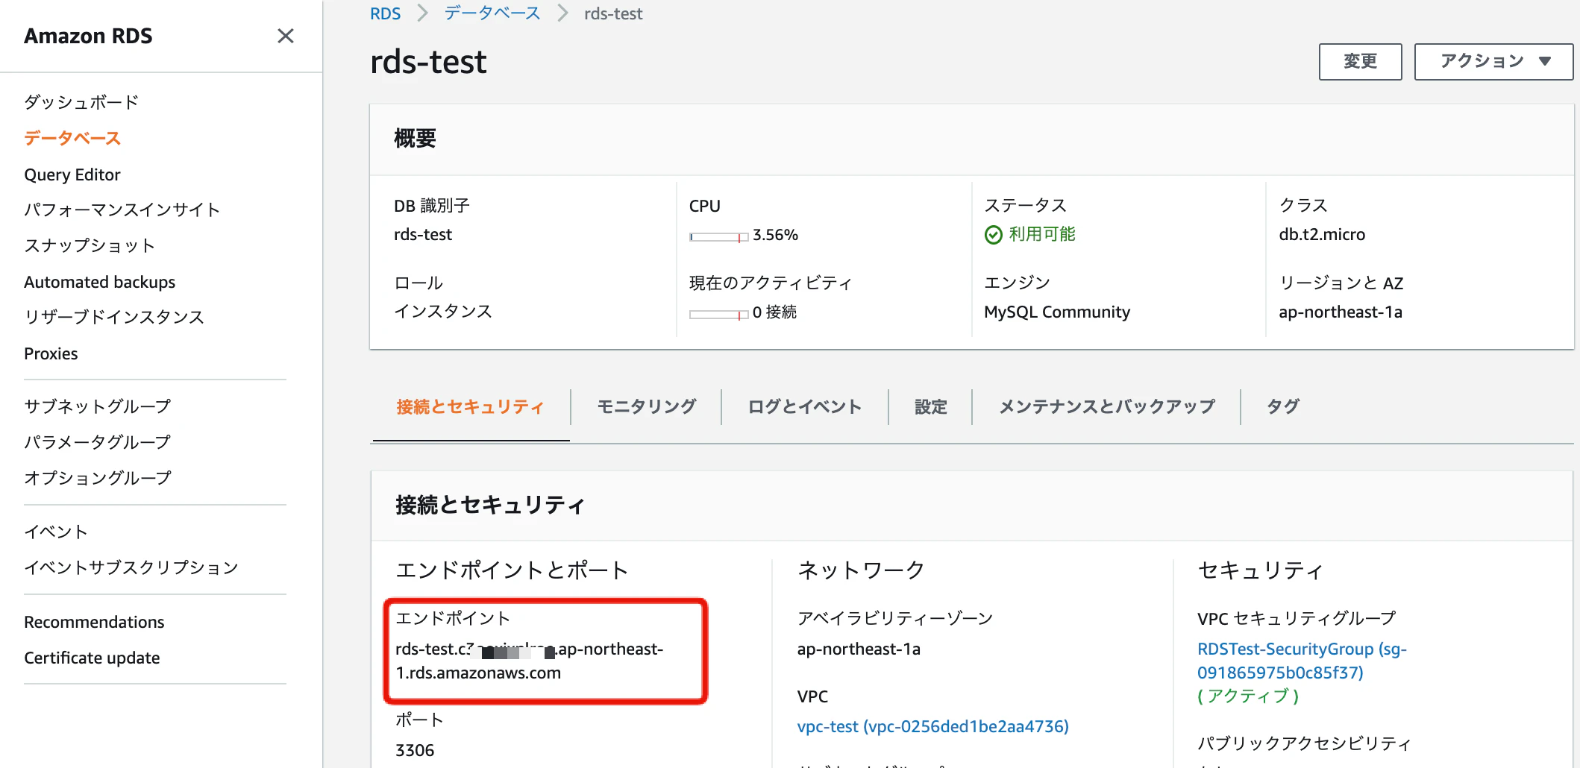The height and width of the screenshot is (768, 1580).
Task: Select データベース in the sidebar
Action: point(72,138)
